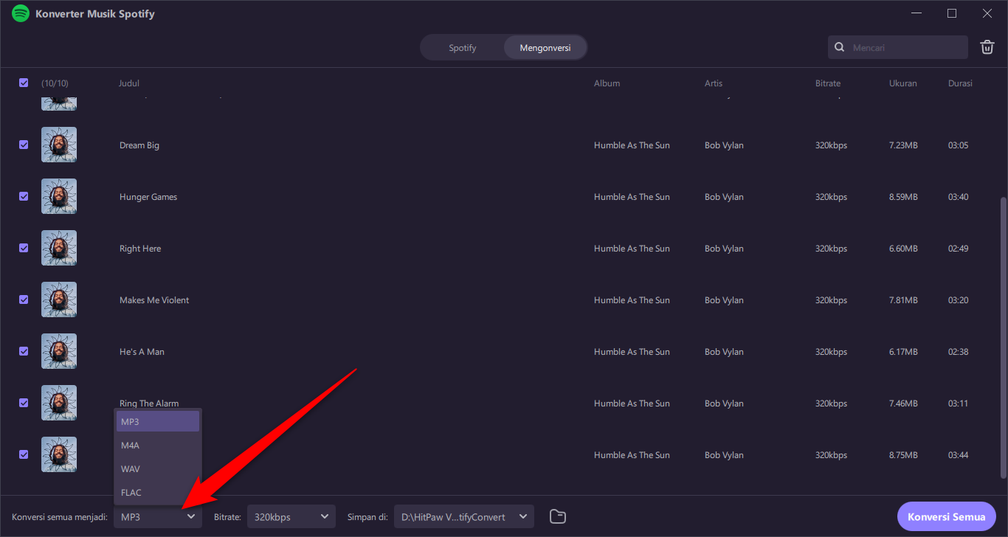Open the Simpan di save path dropdown
Screen dimensions: 1008x537
pyautogui.click(x=464, y=517)
